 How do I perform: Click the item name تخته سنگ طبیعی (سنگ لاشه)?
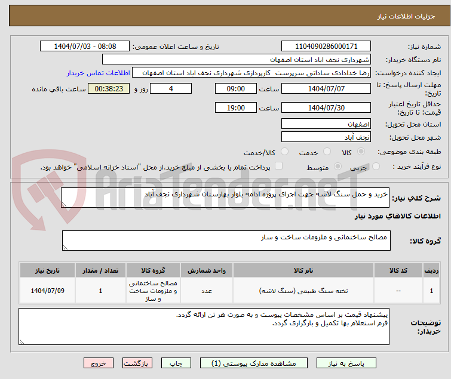pos(303,291)
